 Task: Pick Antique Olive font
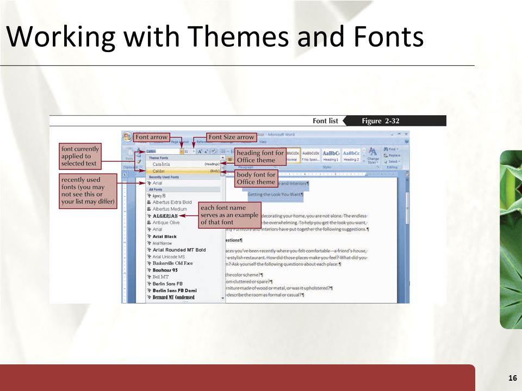point(183,223)
